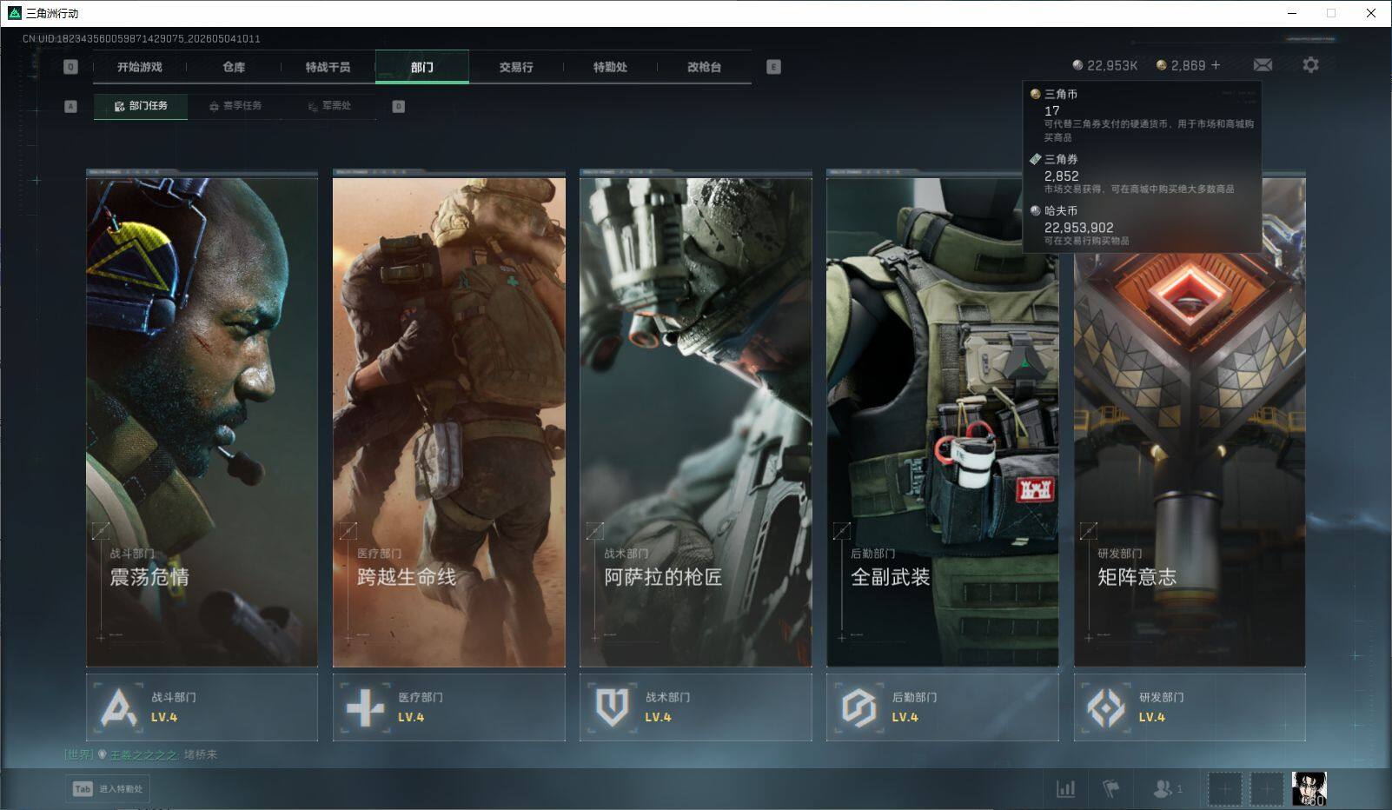The height and width of the screenshot is (810, 1392).
Task: Maximize the 三角洲行动 window
Action: tap(1331, 13)
